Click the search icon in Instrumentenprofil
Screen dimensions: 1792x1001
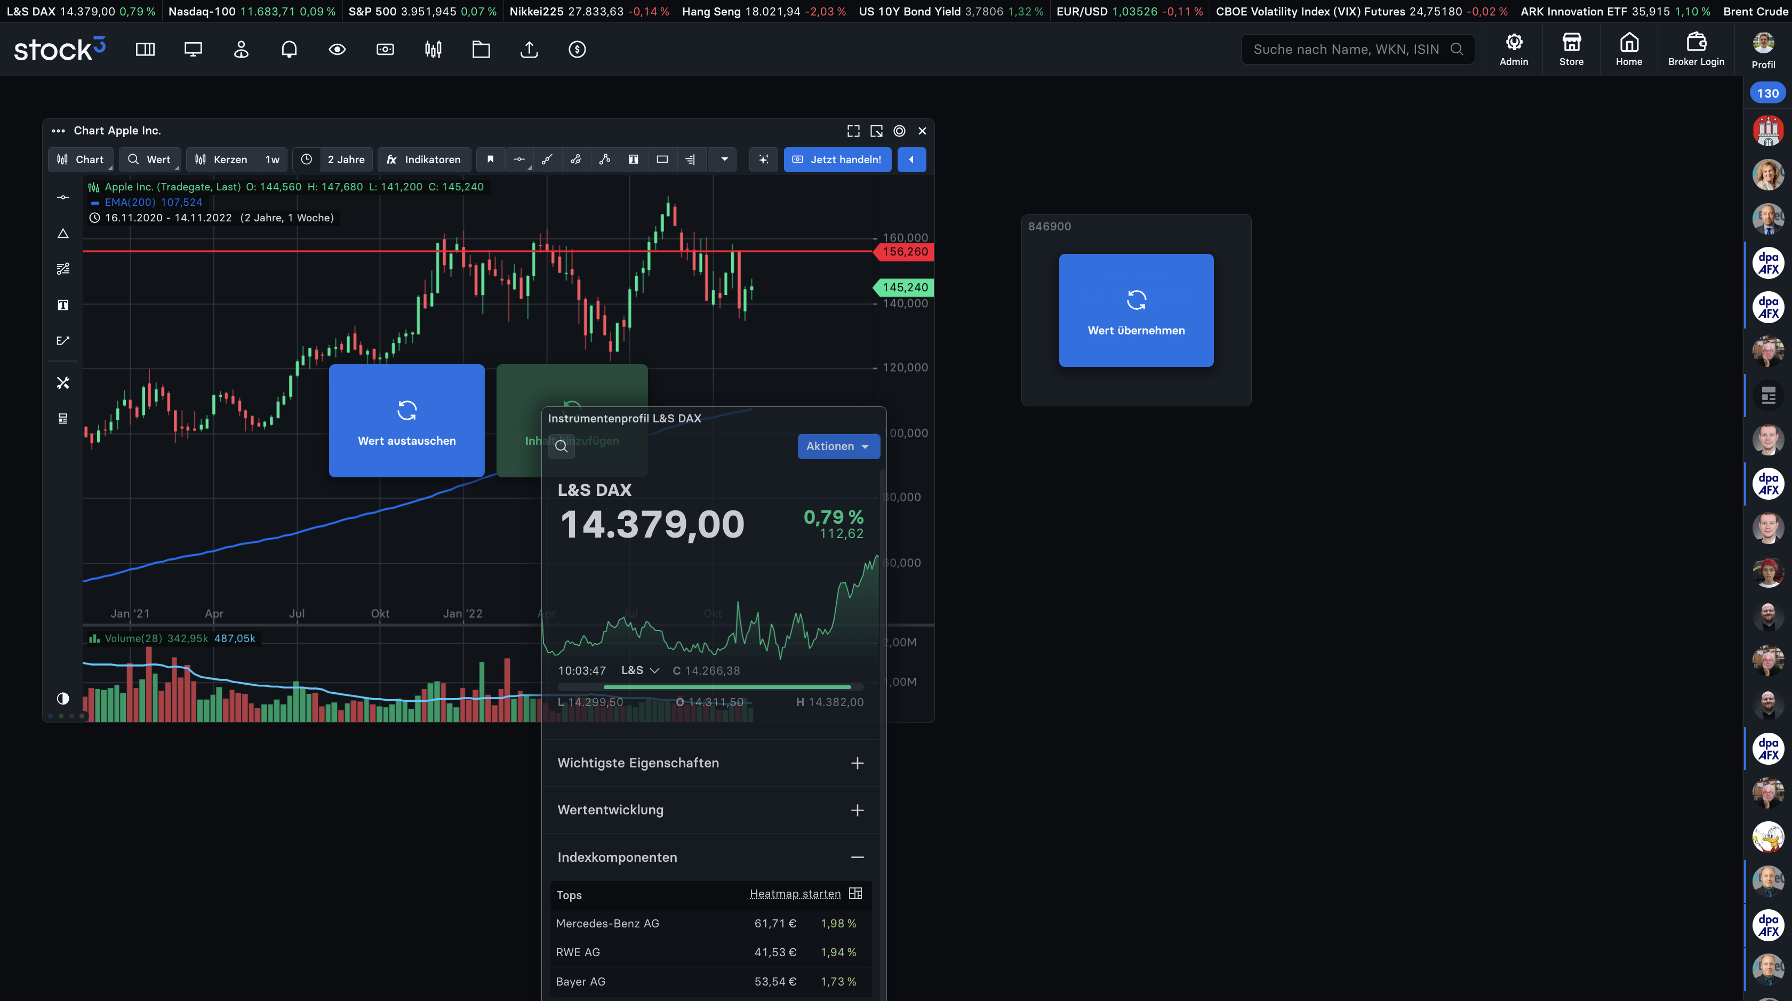point(562,446)
